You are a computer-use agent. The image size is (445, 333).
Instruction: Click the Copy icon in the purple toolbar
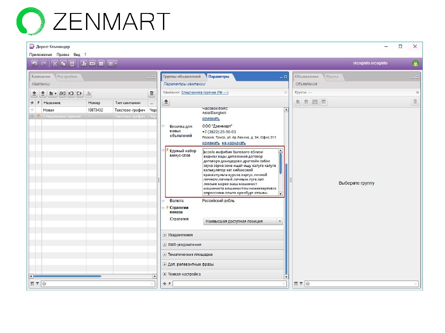63,64
